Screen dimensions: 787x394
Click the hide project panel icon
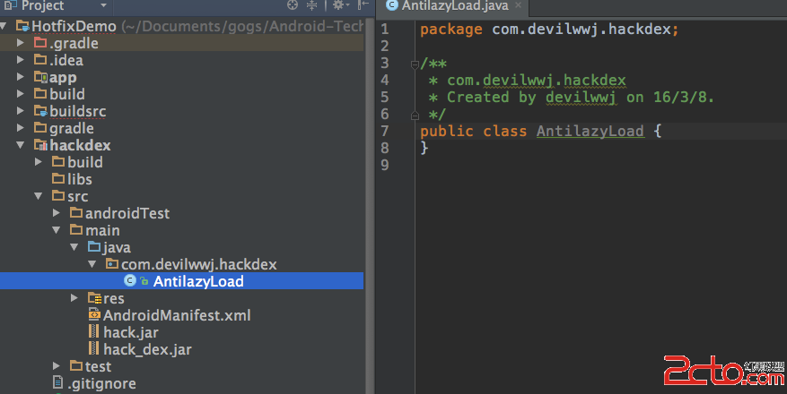[x=363, y=5]
